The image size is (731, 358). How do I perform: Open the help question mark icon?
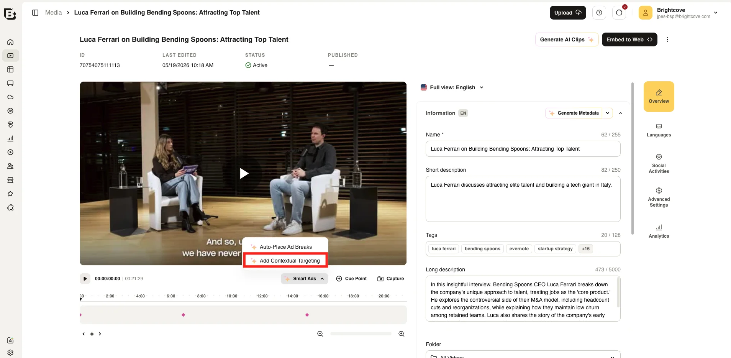pos(599,13)
